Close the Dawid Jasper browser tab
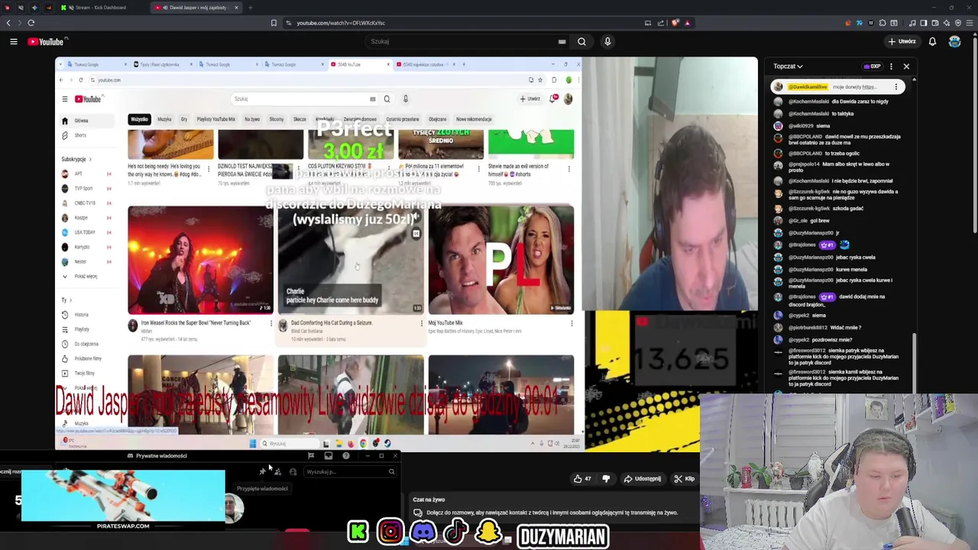 (x=236, y=8)
